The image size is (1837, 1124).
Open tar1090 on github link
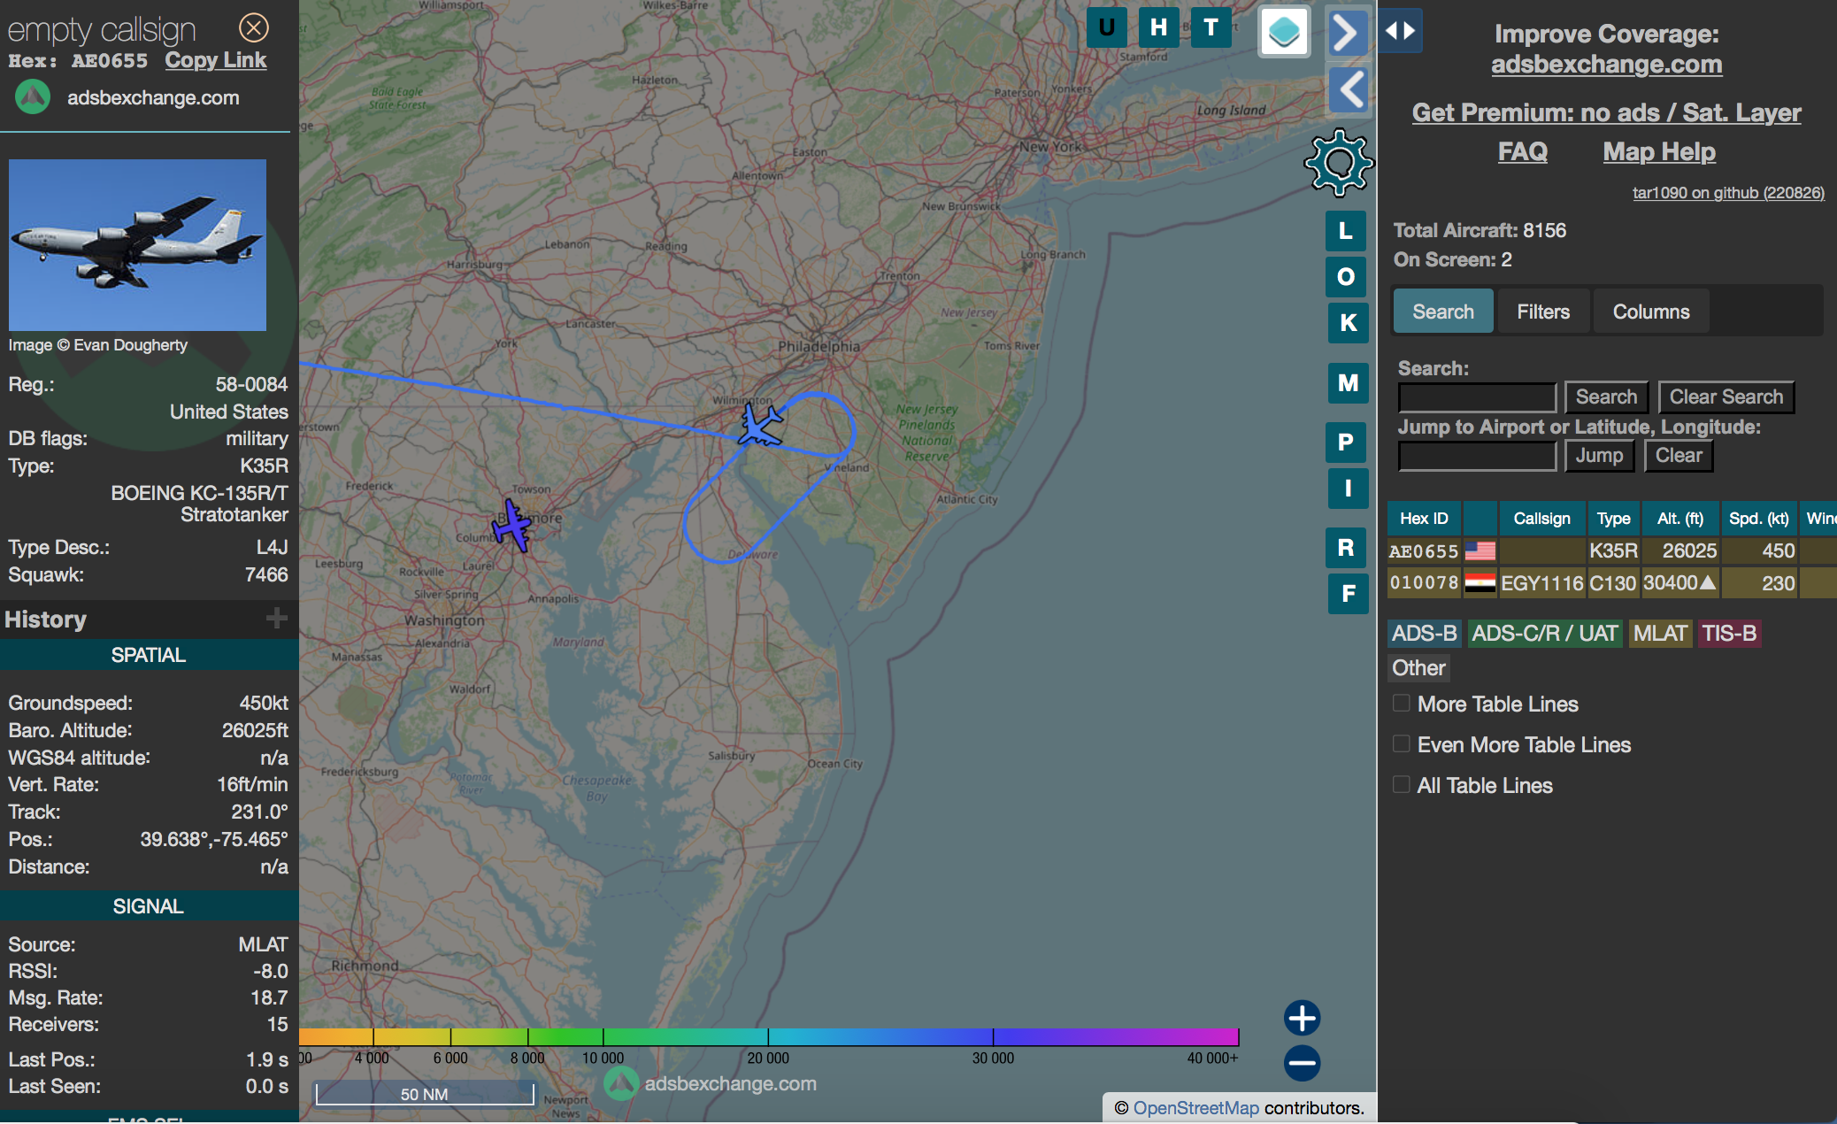pyautogui.click(x=1728, y=193)
